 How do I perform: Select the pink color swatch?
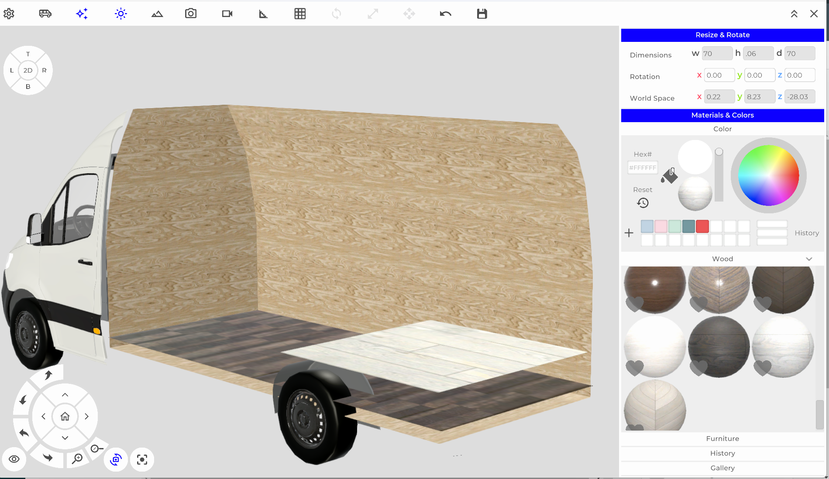tap(661, 226)
